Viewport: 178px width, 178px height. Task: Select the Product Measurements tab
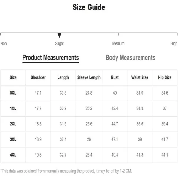click(51, 58)
